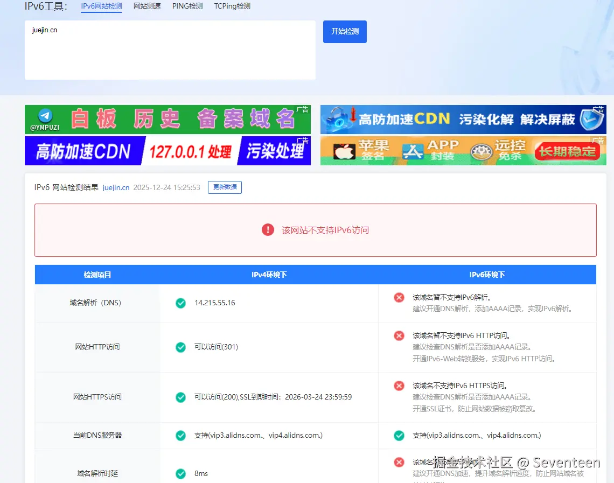Select the IP address 14.215.55.16
This screenshot has height=483, width=614.
point(214,303)
